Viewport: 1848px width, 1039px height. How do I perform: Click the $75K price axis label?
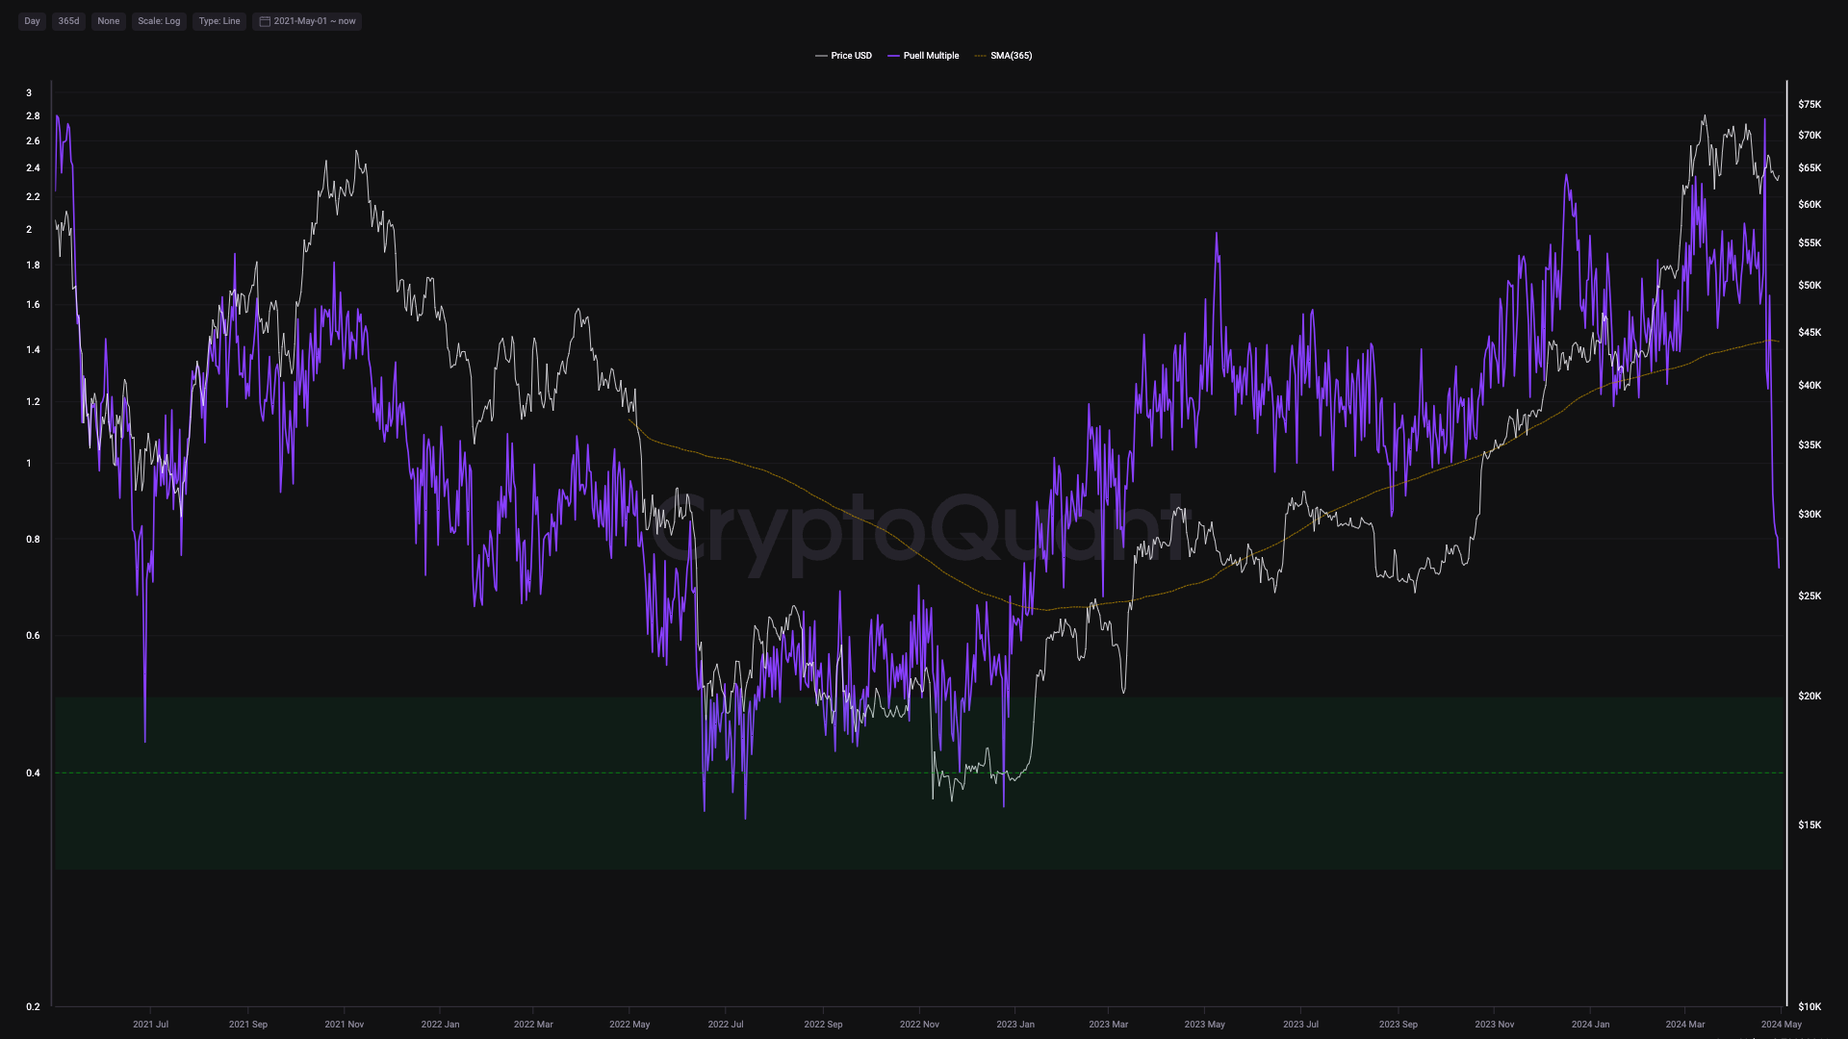pos(1809,104)
